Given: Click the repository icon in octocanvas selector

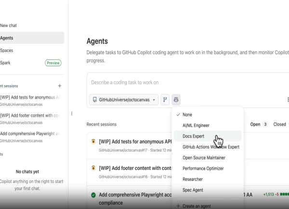Looking at the screenshot, I should click(95, 100).
